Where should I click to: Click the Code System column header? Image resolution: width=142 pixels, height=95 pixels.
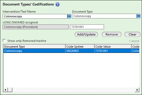[x=80, y=47]
